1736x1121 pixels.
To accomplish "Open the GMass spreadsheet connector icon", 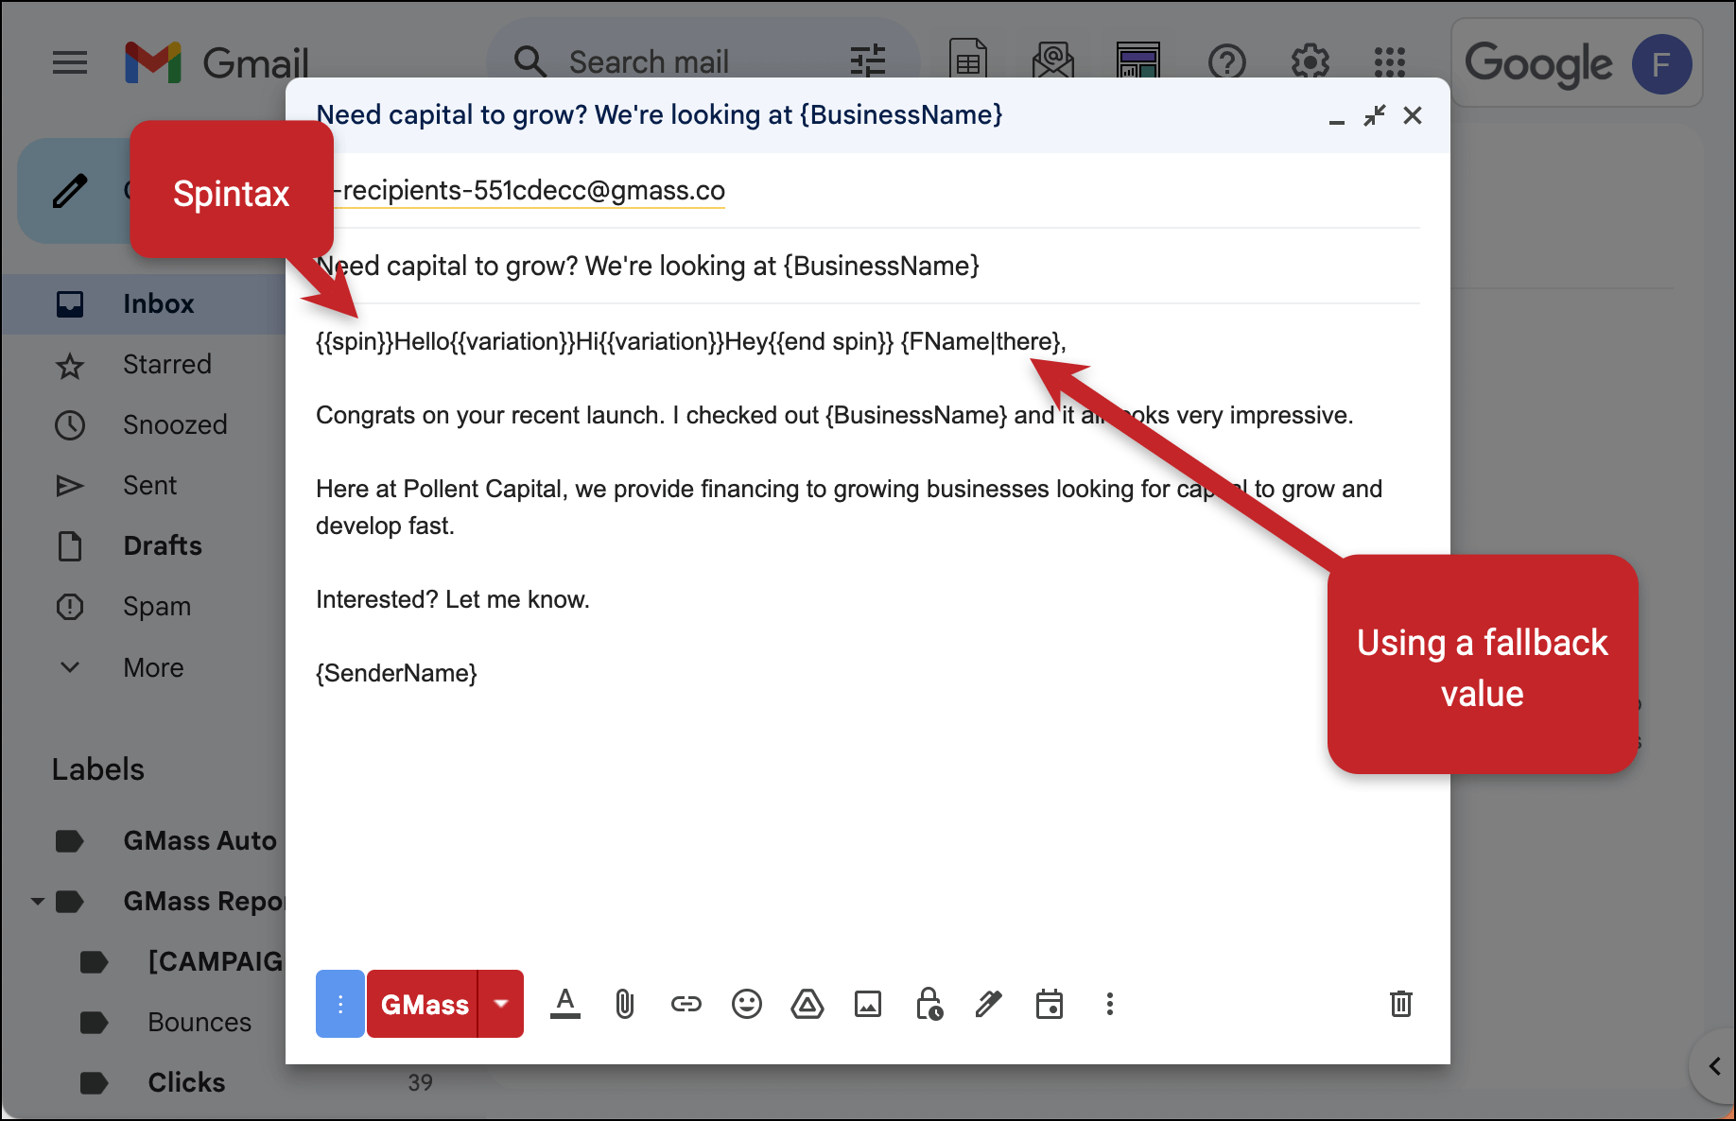I will (x=967, y=61).
